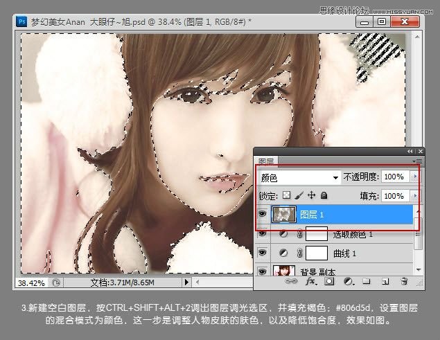
Task: Open layers panel options menu
Action: (418, 161)
